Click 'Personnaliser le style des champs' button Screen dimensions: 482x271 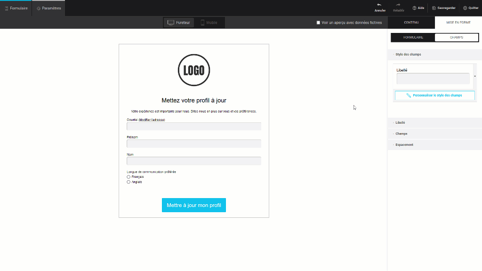point(434,96)
